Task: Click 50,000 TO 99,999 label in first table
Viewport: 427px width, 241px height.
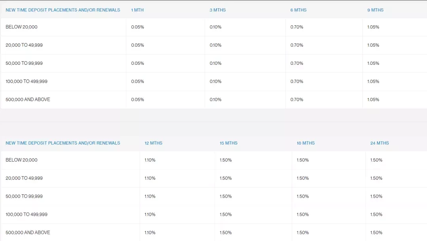Action: 24,63
